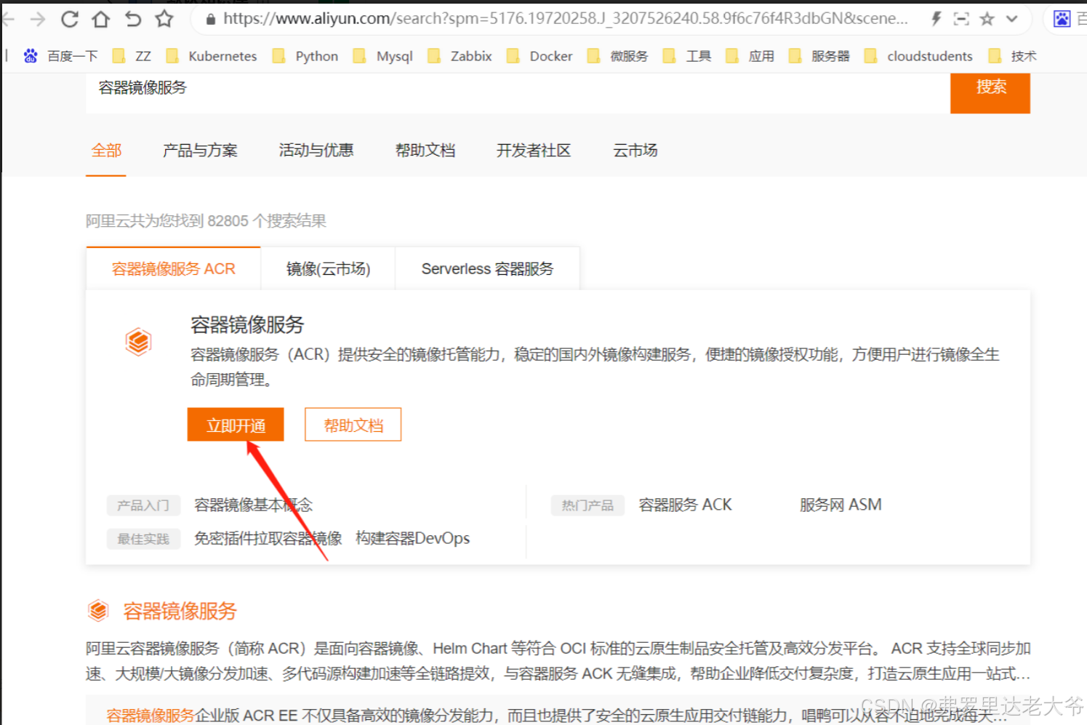1087x725 pixels.
Task: Go to browser home page icon
Action: pyautogui.click(x=101, y=19)
